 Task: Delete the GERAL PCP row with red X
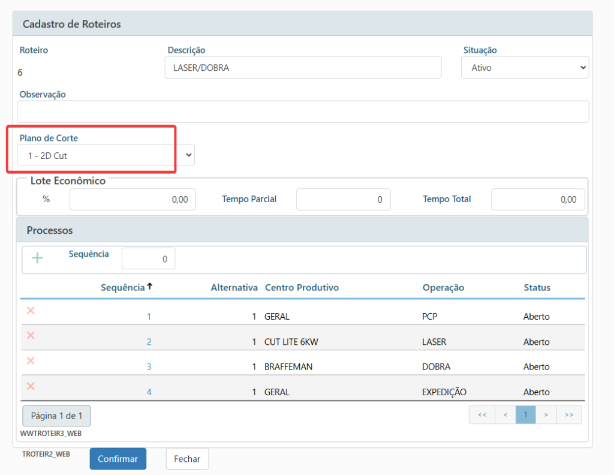pos(31,311)
